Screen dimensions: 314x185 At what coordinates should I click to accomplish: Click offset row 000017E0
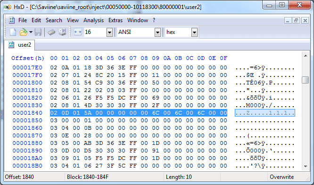coord(27,67)
